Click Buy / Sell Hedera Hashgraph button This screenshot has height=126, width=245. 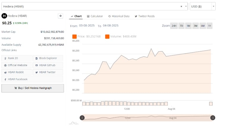[x=33, y=88]
